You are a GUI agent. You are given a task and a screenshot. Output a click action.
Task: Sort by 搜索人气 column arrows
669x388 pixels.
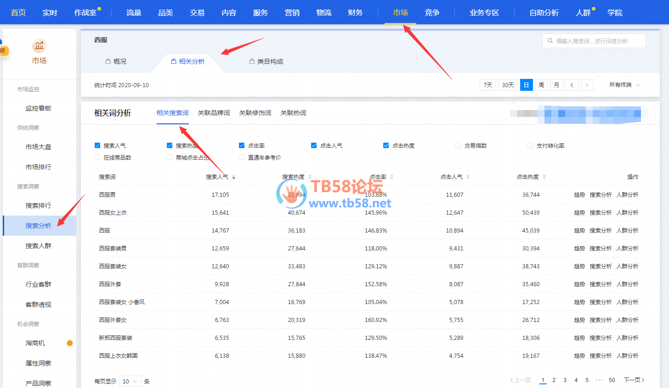click(x=233, y=177)
